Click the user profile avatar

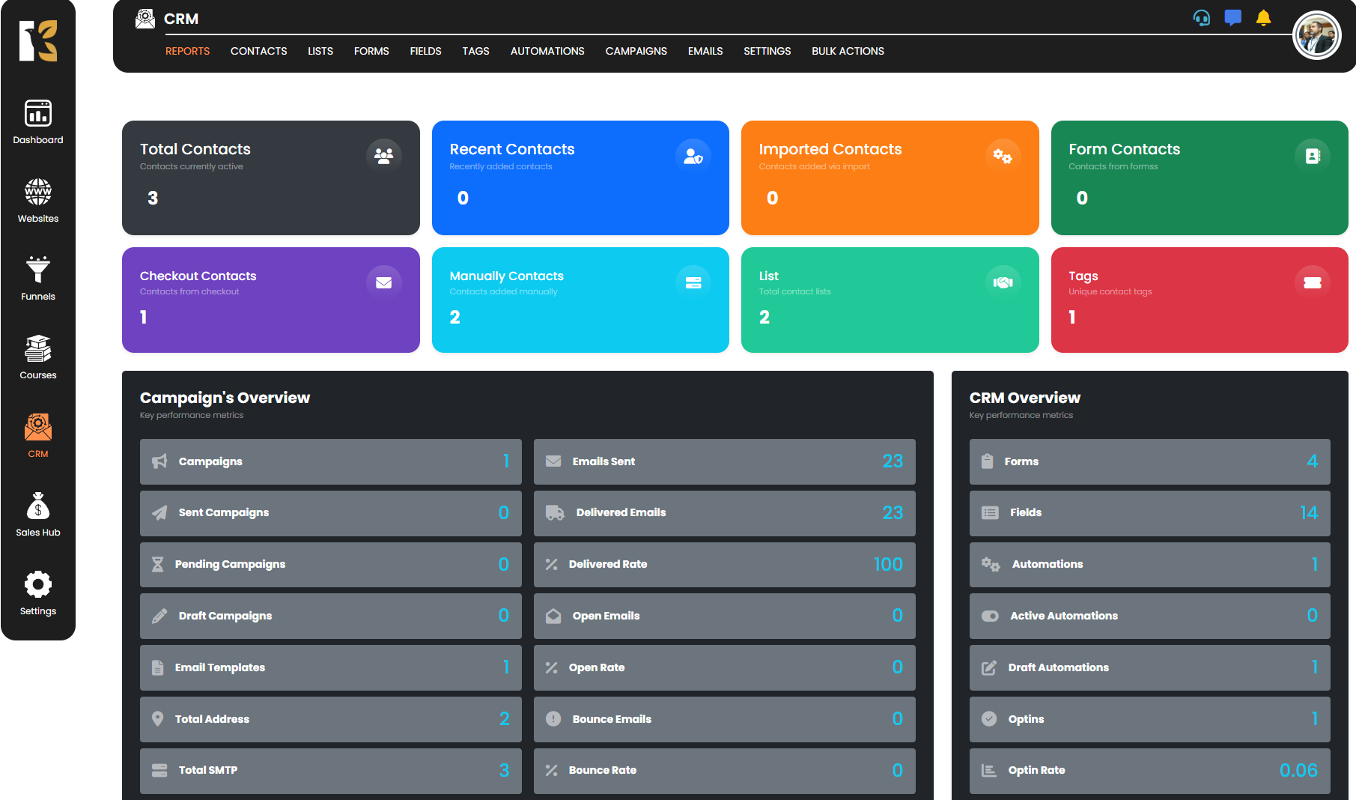tap(1316, 35)
